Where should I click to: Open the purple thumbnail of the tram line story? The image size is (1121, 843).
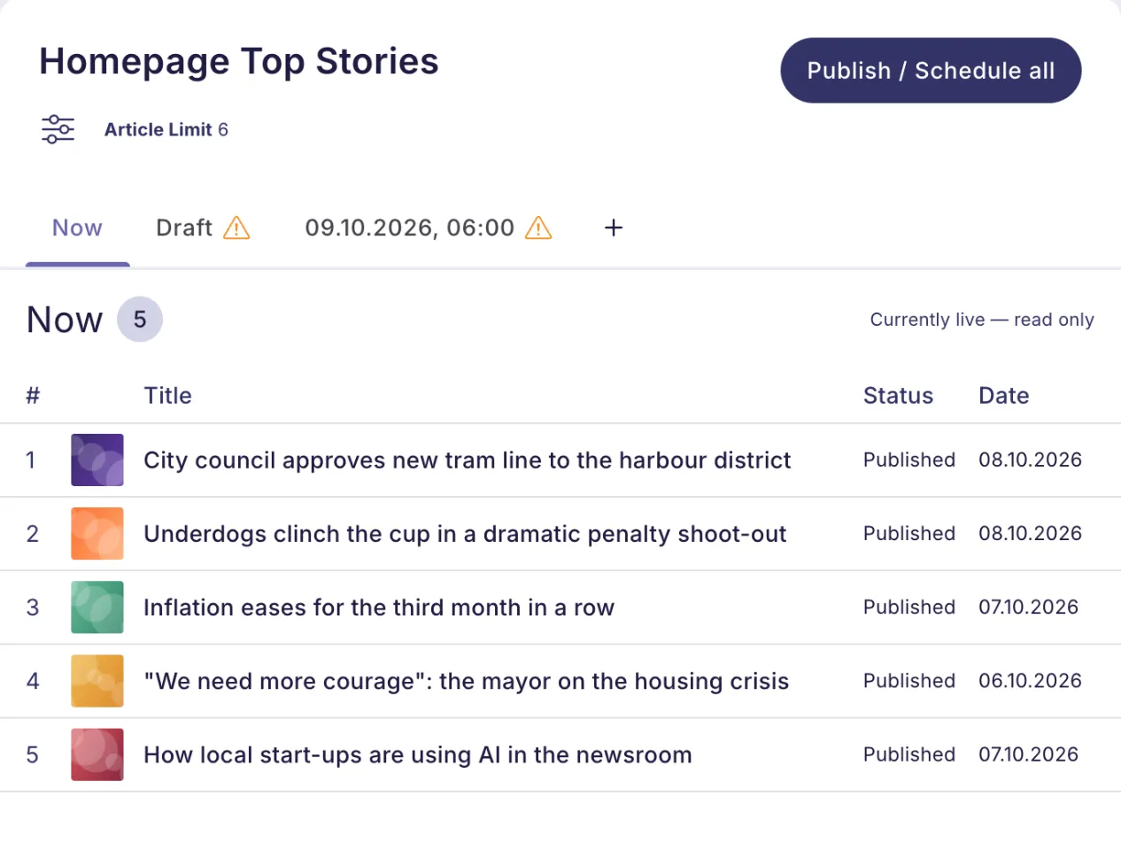coord(97,460)
